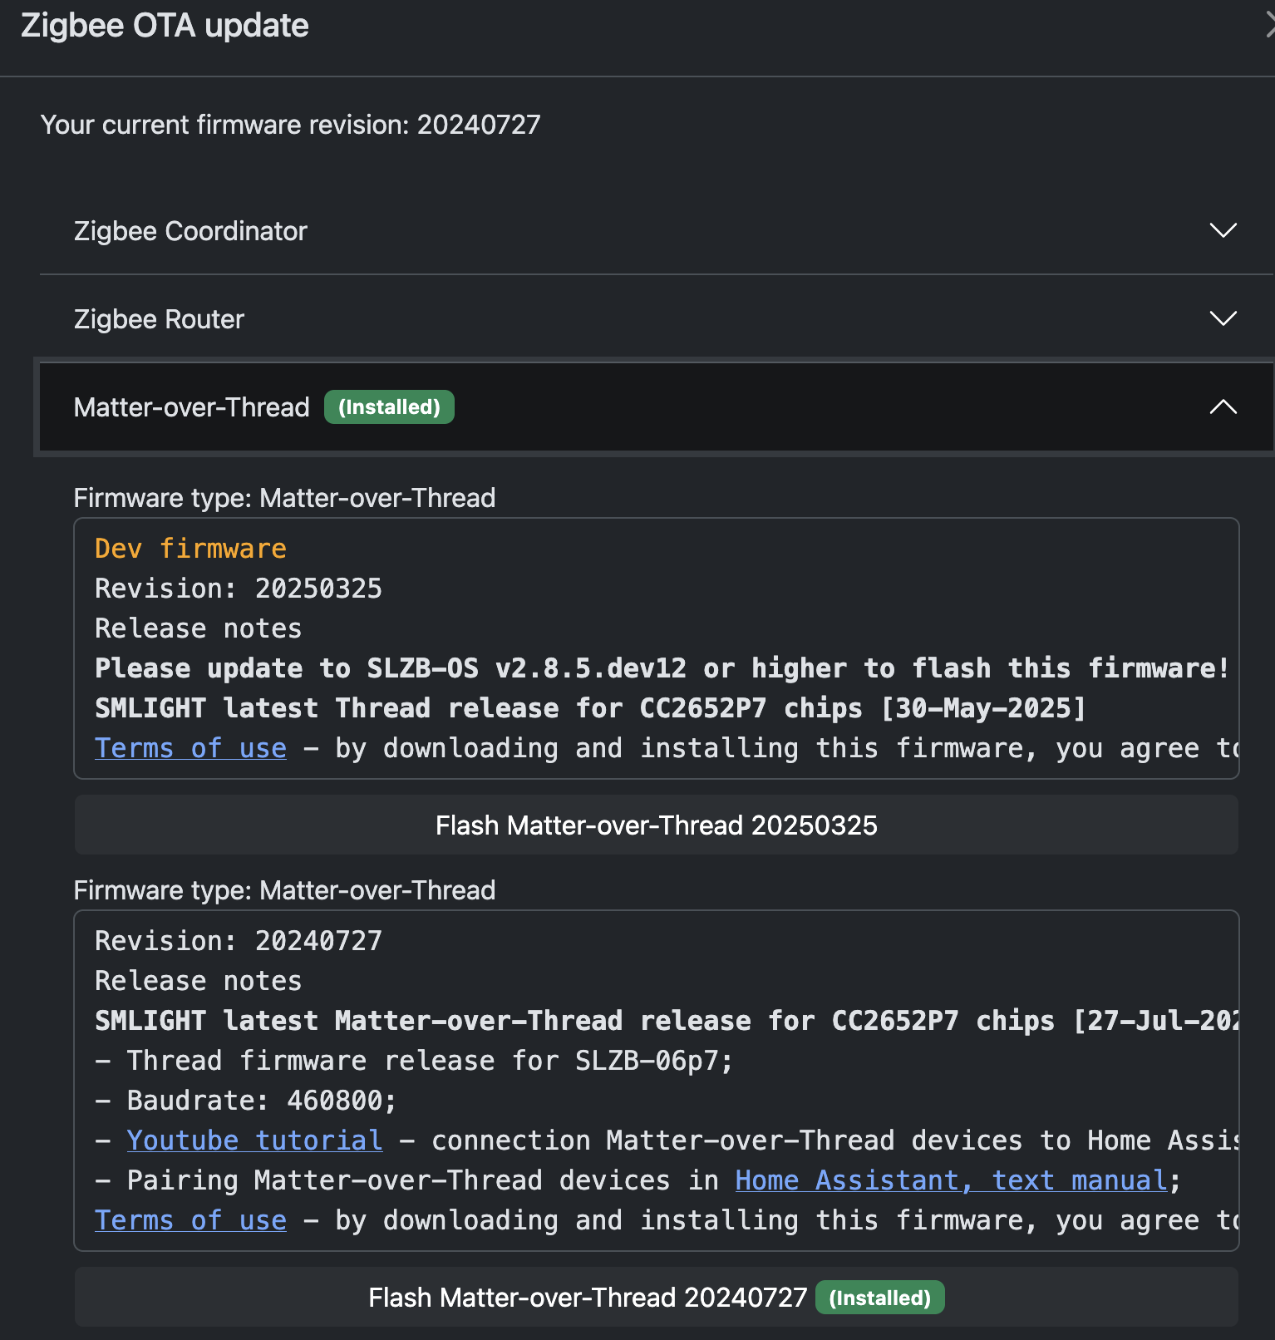The image size is (1275, 1340).
Task: Collapse Matter-over-Thread using the up chevron
Action: (x=1223, y=406)
